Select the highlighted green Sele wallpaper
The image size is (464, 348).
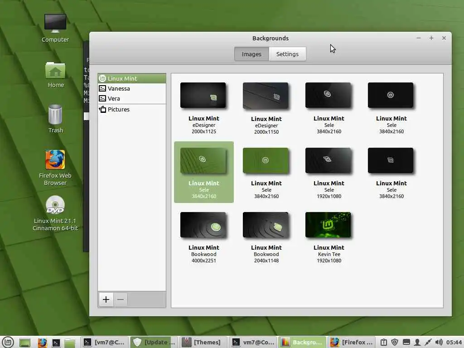click(203, 172)
